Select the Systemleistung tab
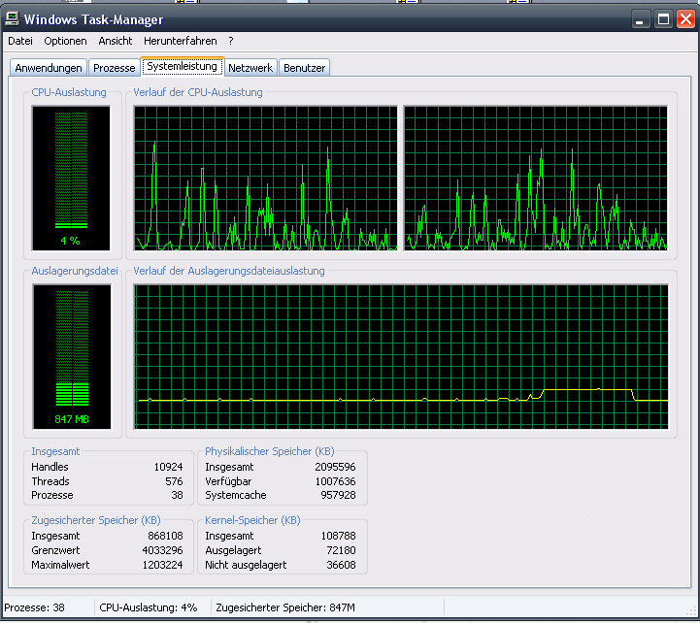The image size is (700, 623). pos(183,67)
